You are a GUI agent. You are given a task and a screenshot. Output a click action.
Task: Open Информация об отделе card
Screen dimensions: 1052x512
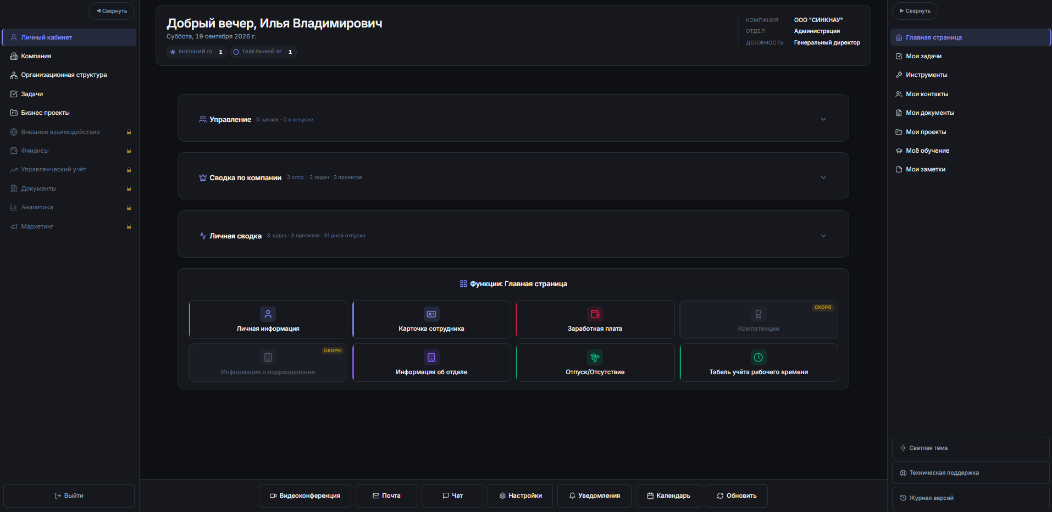pyautogui.click(x=431, y=363)
